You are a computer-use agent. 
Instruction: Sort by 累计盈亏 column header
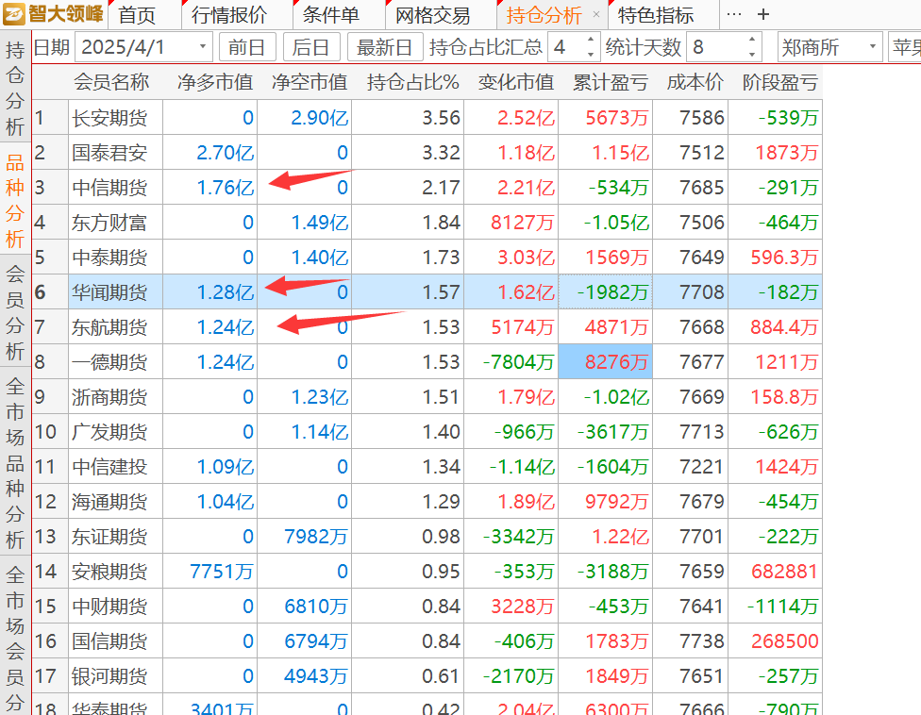pyautogui.click(x=611, y=82)
